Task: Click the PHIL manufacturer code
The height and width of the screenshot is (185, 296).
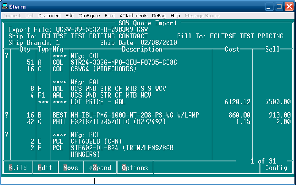Action: point(60,122)
